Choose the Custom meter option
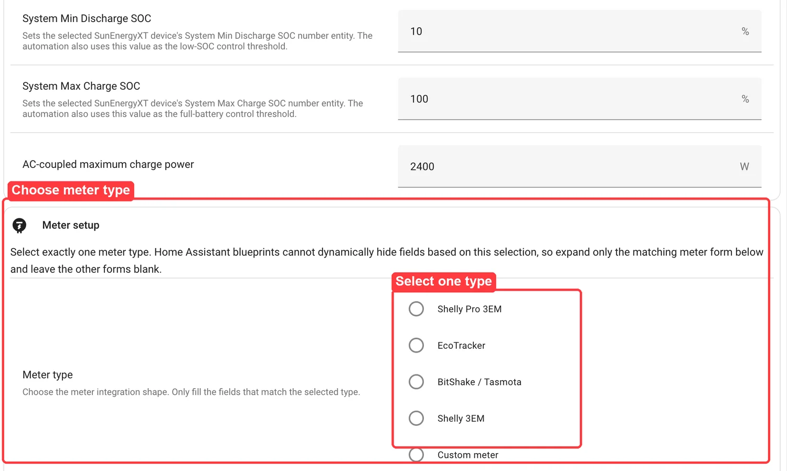The width and height of the screenshot is (787, 471). pyautogui.click(x=416, y=455)
